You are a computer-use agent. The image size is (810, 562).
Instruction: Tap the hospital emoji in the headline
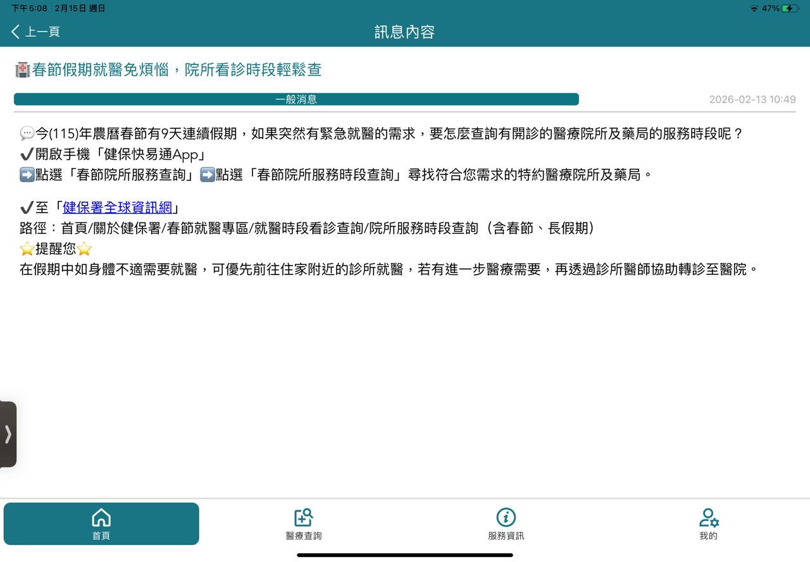23,70
